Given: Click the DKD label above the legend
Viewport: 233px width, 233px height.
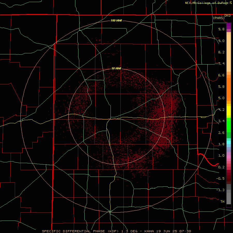Looking at the screenshot, I should [228, 16].
